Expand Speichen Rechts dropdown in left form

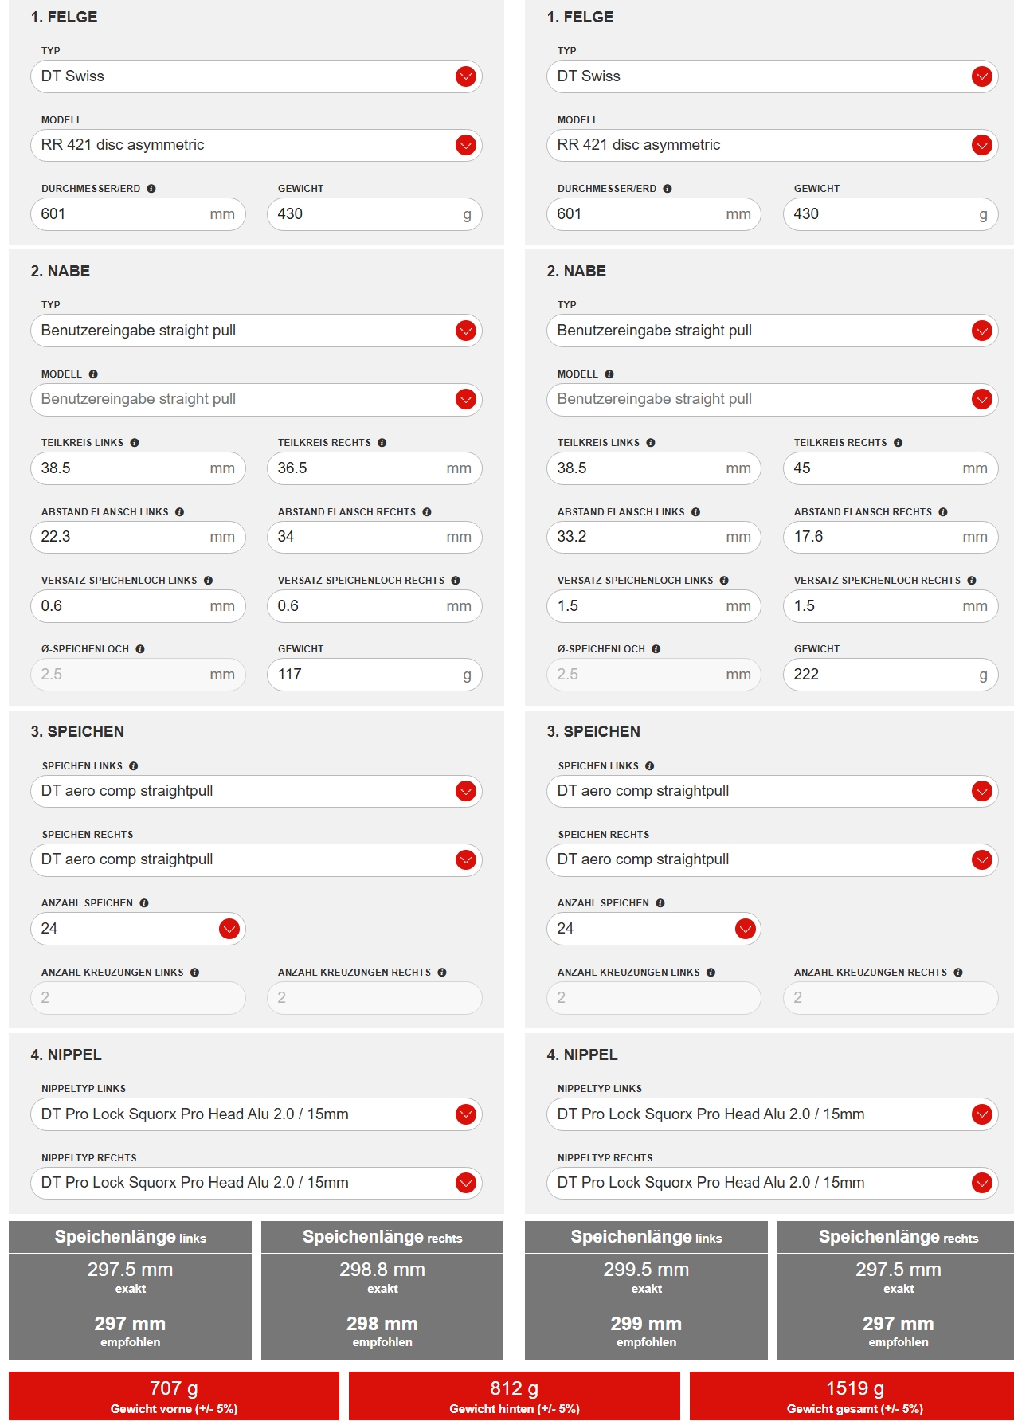(x=466, y=859)
